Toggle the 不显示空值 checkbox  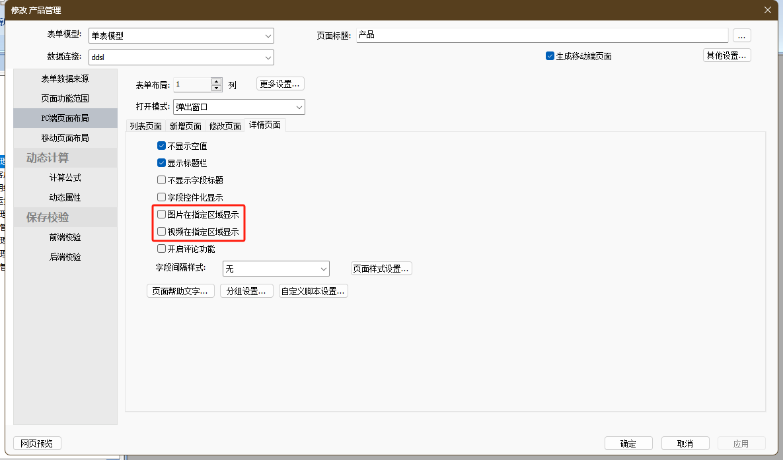click(x=162, y=146)
